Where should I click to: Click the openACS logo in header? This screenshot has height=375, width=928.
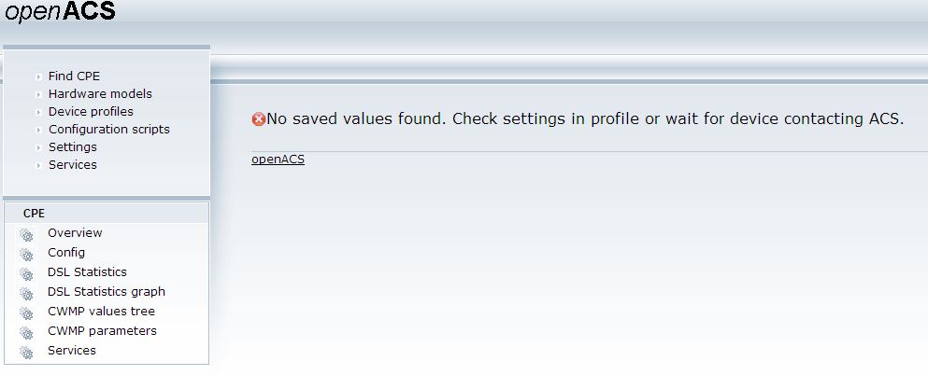[x=61, y=13]
